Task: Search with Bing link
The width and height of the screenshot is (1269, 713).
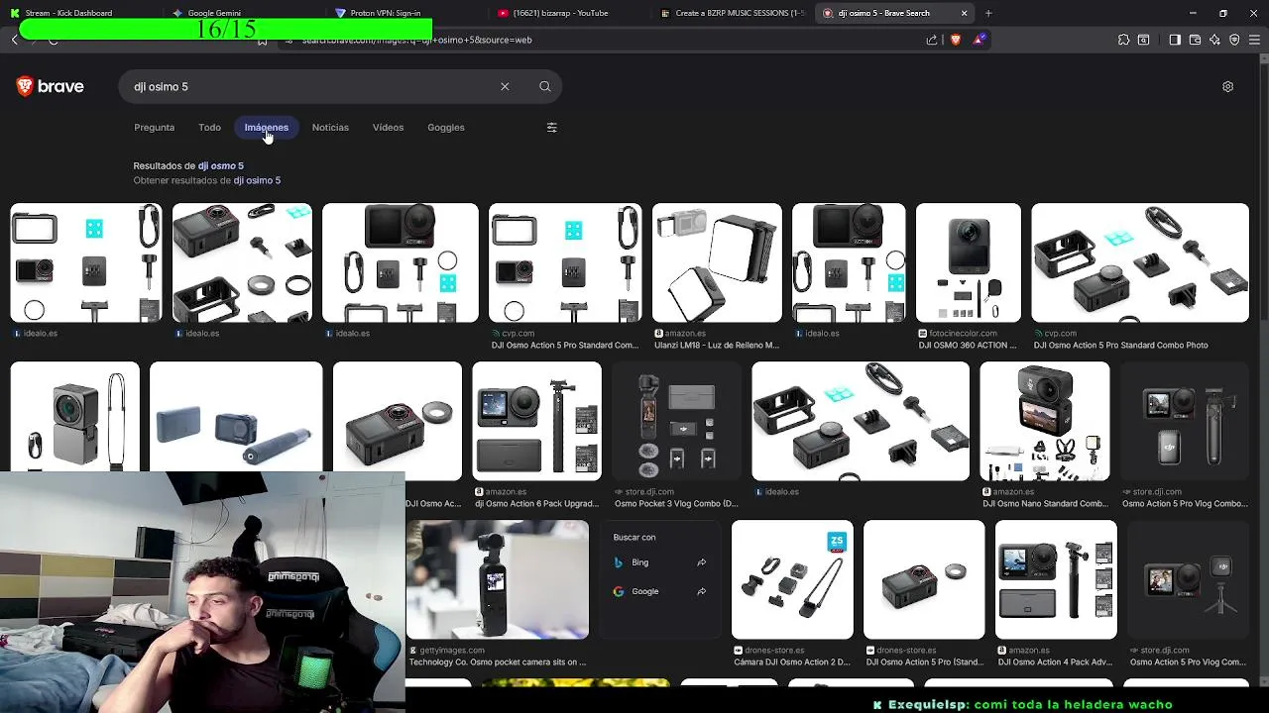Action: tap(639, 562)
